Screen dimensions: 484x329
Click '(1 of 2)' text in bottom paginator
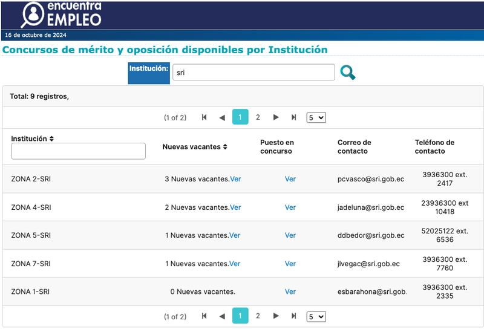(175, 317)
